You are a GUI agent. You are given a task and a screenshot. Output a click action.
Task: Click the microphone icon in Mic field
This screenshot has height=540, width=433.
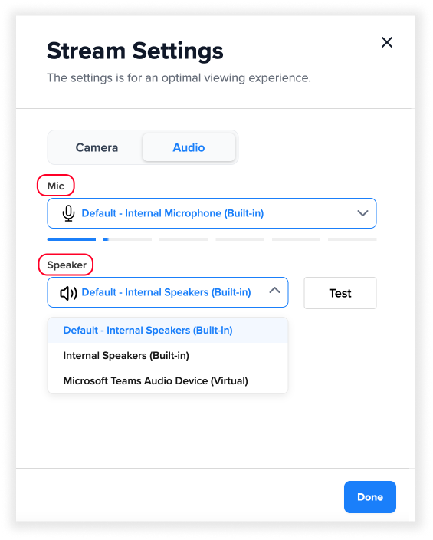(x=68, y=213)
